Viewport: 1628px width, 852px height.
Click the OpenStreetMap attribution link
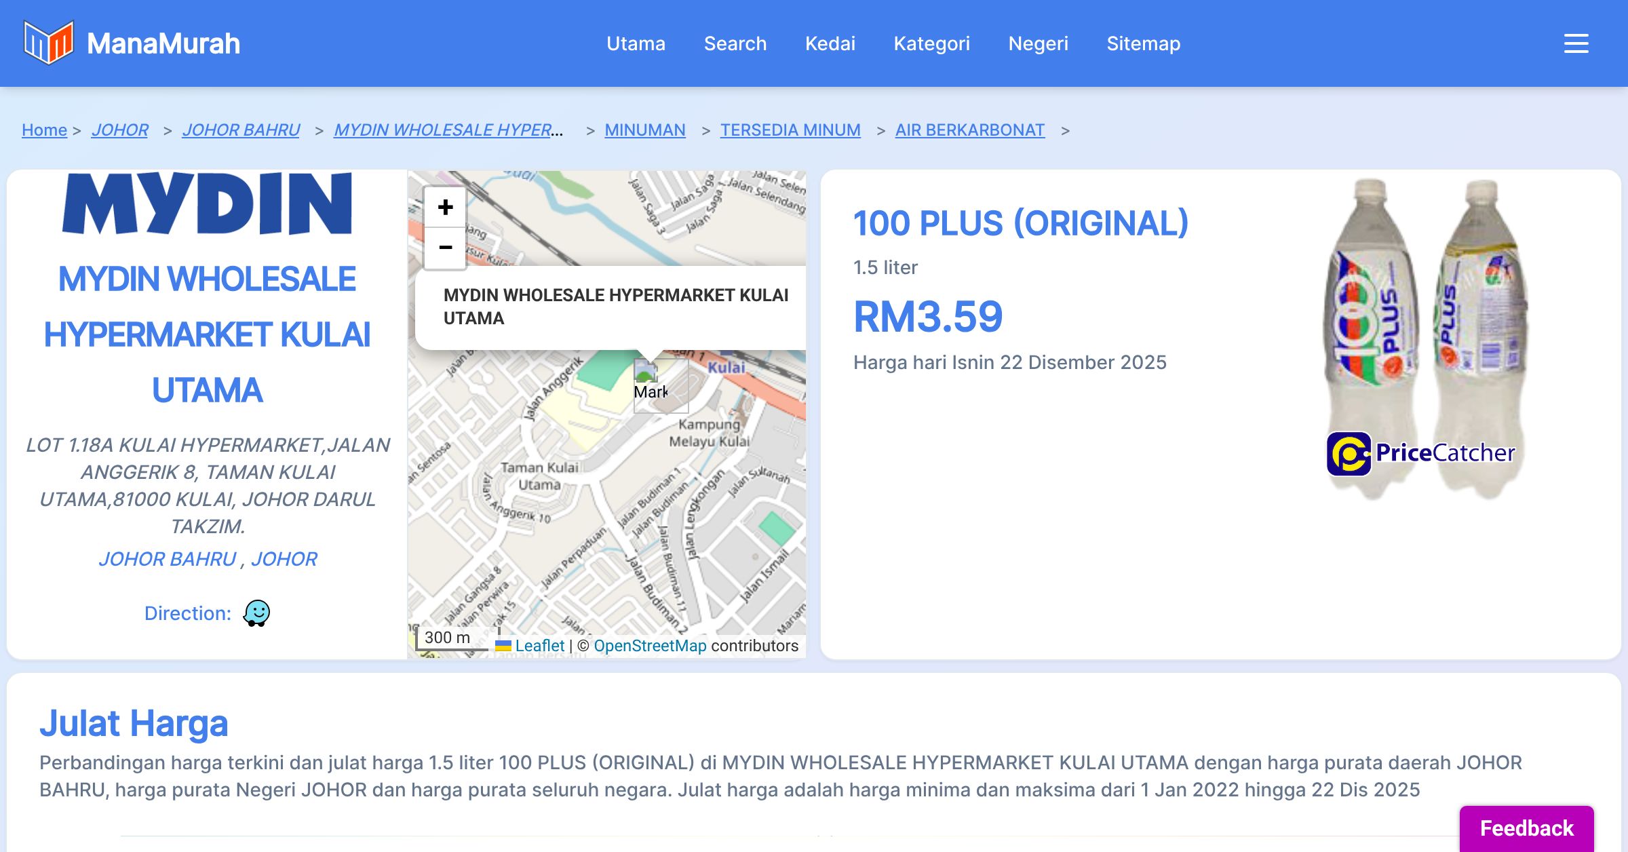(649, 646)
